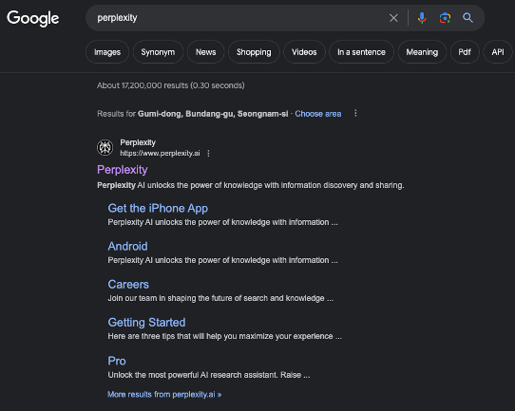The image size is (515, 411).
Task: Select the API filter chip
Action: click(x=498, y=52)
